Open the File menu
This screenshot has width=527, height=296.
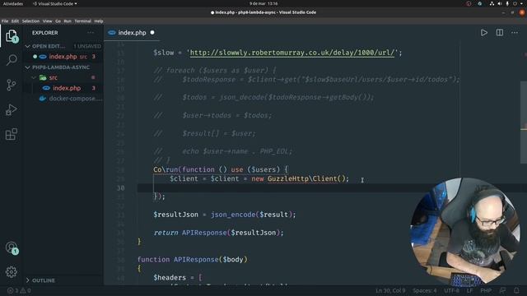pyautogui.click(x=5, y=21)
